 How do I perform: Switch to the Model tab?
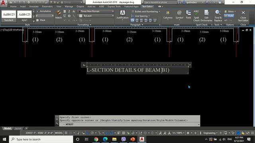(8, 128)
